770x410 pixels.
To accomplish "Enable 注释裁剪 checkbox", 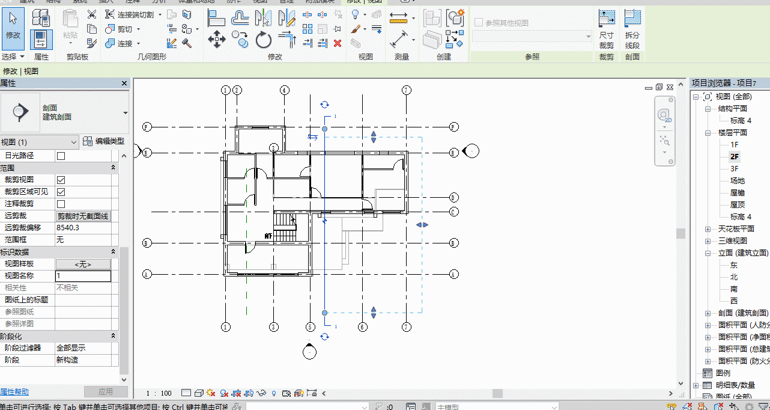I will coord(61,204).
